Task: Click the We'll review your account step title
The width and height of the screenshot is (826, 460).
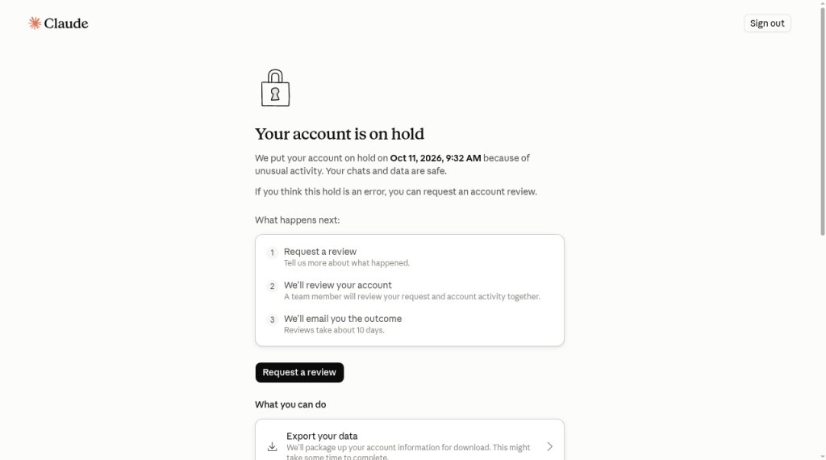Action: [338, 285]
